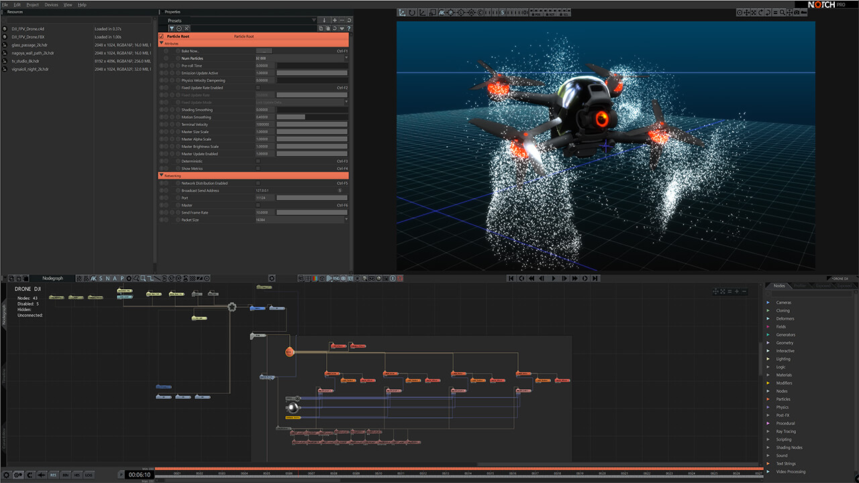Switch to the Nodes tab in library
Viewport: 859px width, 483px height.
point(779,286)
